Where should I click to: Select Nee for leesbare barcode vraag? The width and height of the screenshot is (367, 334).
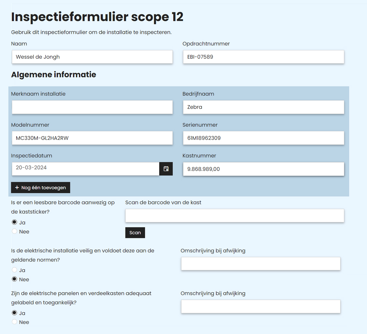point(14,231)
